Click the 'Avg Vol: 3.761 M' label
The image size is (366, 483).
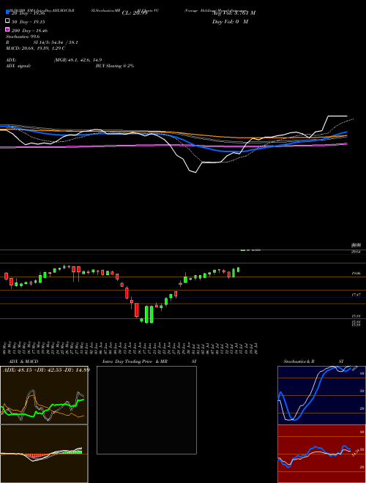pos(234,13)
